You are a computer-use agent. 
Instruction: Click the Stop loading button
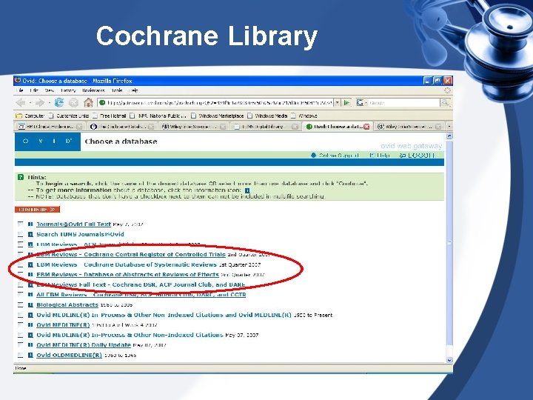pyautogui.click(x=73, y=102)
